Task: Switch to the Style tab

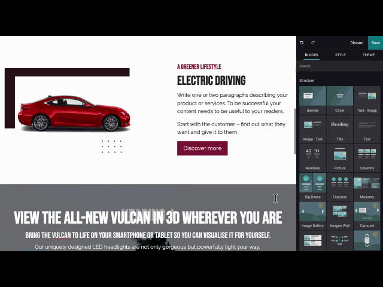Action: point(340,55)
